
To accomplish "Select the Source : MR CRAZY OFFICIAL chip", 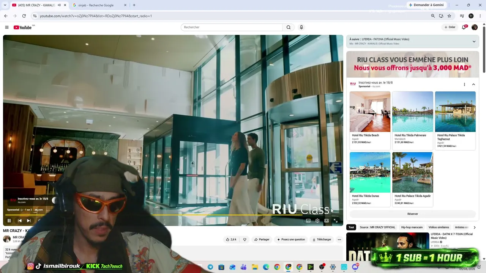I will pos(377,227).
